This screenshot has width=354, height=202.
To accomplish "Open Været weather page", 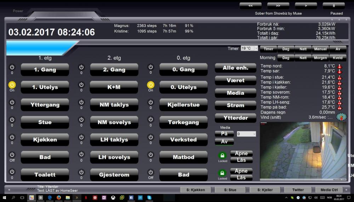I will (235, 80).
